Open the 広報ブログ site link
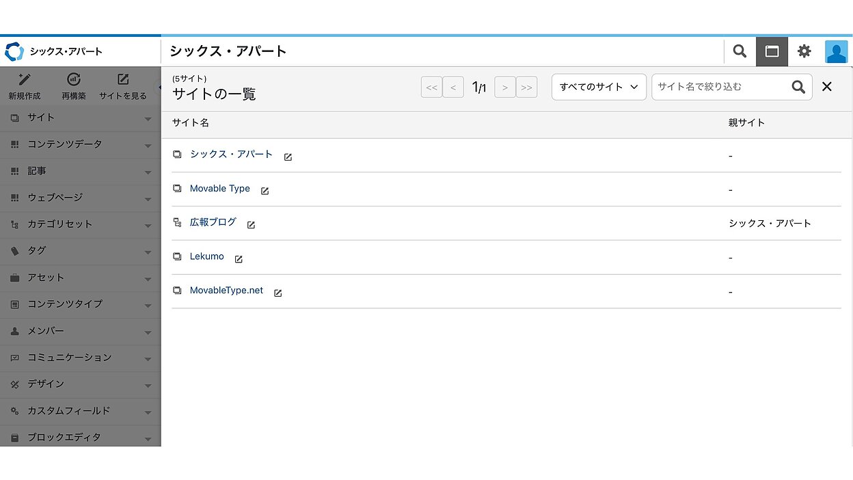Screen dimensions: 853x480 [213, 222]
